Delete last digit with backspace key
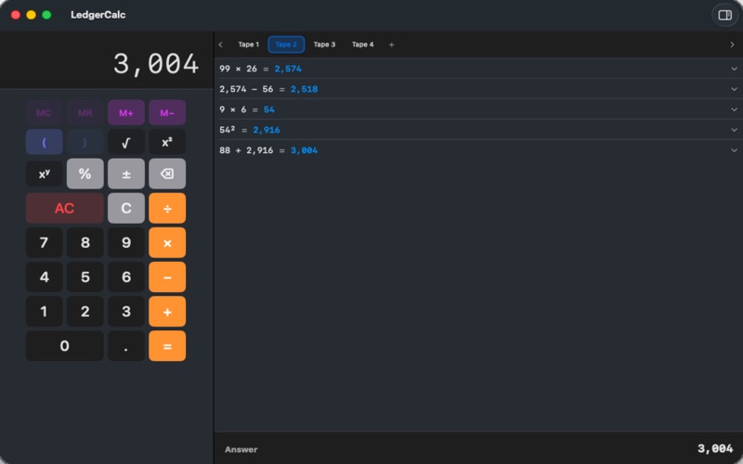Viewport: 743px width, 464px height. pyautogui.click(x=167, y=174)
